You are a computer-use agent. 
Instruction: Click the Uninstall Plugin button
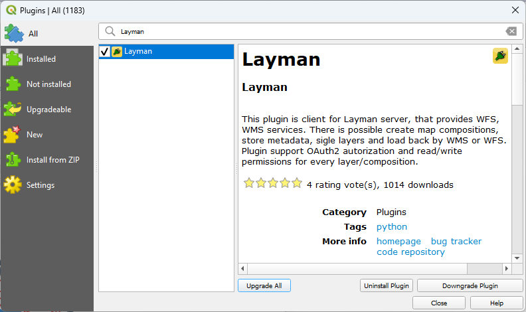coord(387,286)
